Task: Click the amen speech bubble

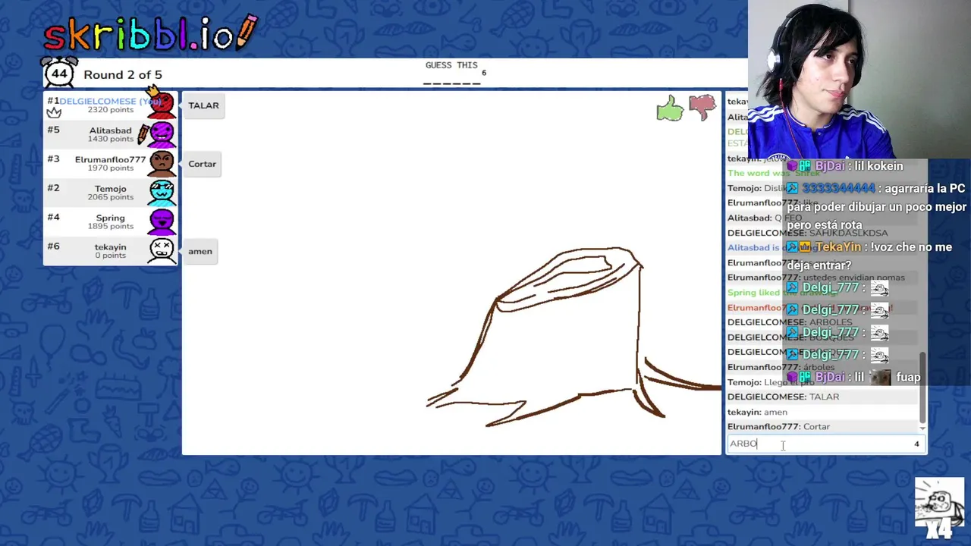Action: point(200,251)
